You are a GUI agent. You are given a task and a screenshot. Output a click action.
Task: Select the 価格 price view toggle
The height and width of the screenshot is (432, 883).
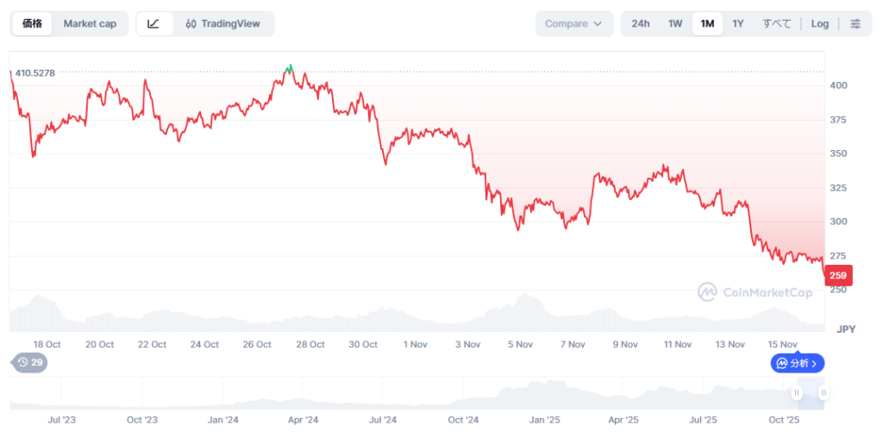(x=34, y=23)
